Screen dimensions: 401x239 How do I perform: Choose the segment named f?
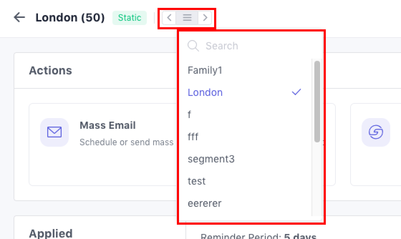189,114
